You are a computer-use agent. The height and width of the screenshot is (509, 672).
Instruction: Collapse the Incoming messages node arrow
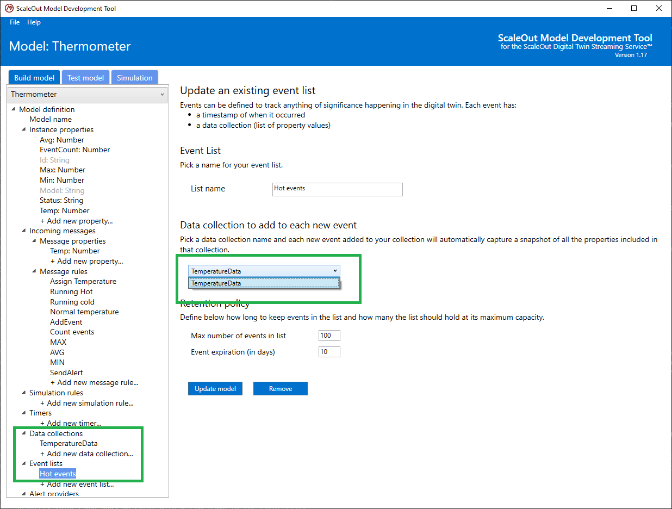click(x=24, y=231)
